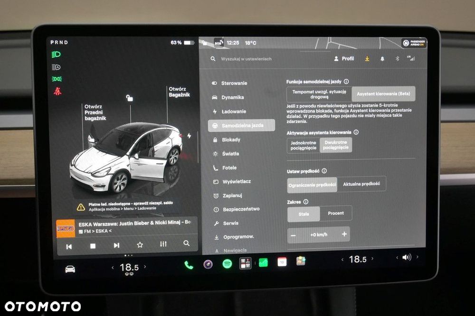Viewport: 475px width, 316px height.
Task: Stop ESKA radio playback
Action: point(93,246)
